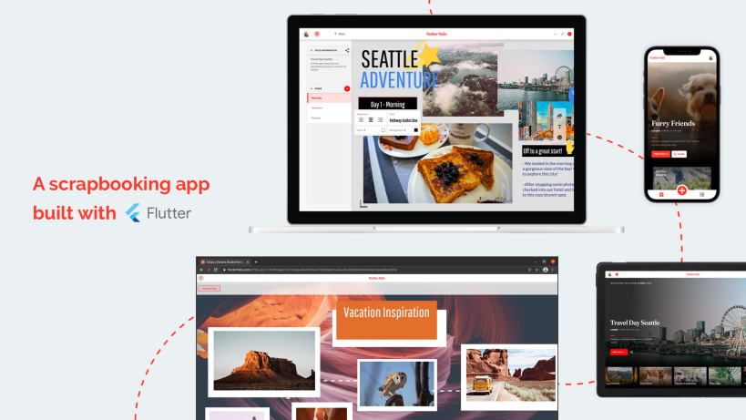Select the Vacation Inspiration title box

click(386, 320)
